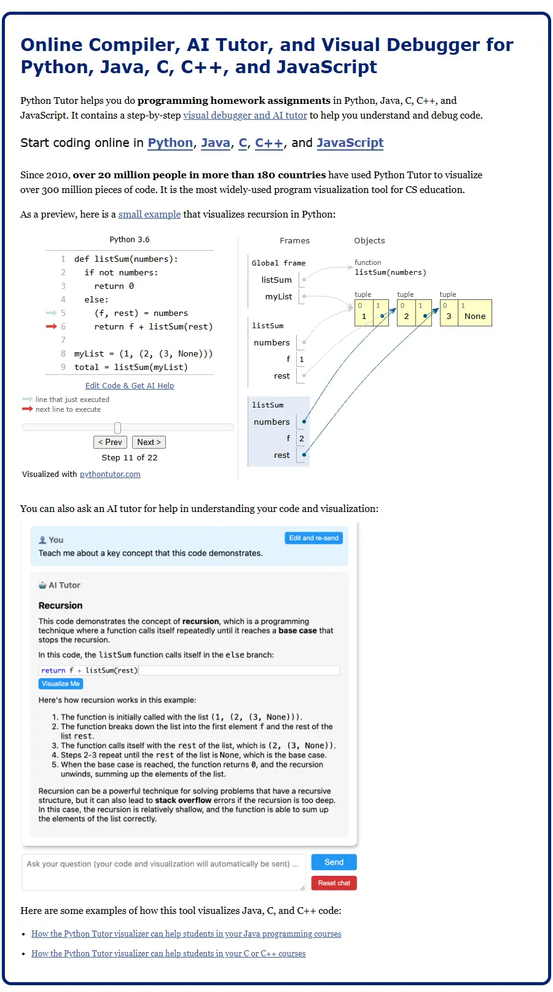Click the tuple cell containing None
The image size is (553, 992).
[474, 313]
